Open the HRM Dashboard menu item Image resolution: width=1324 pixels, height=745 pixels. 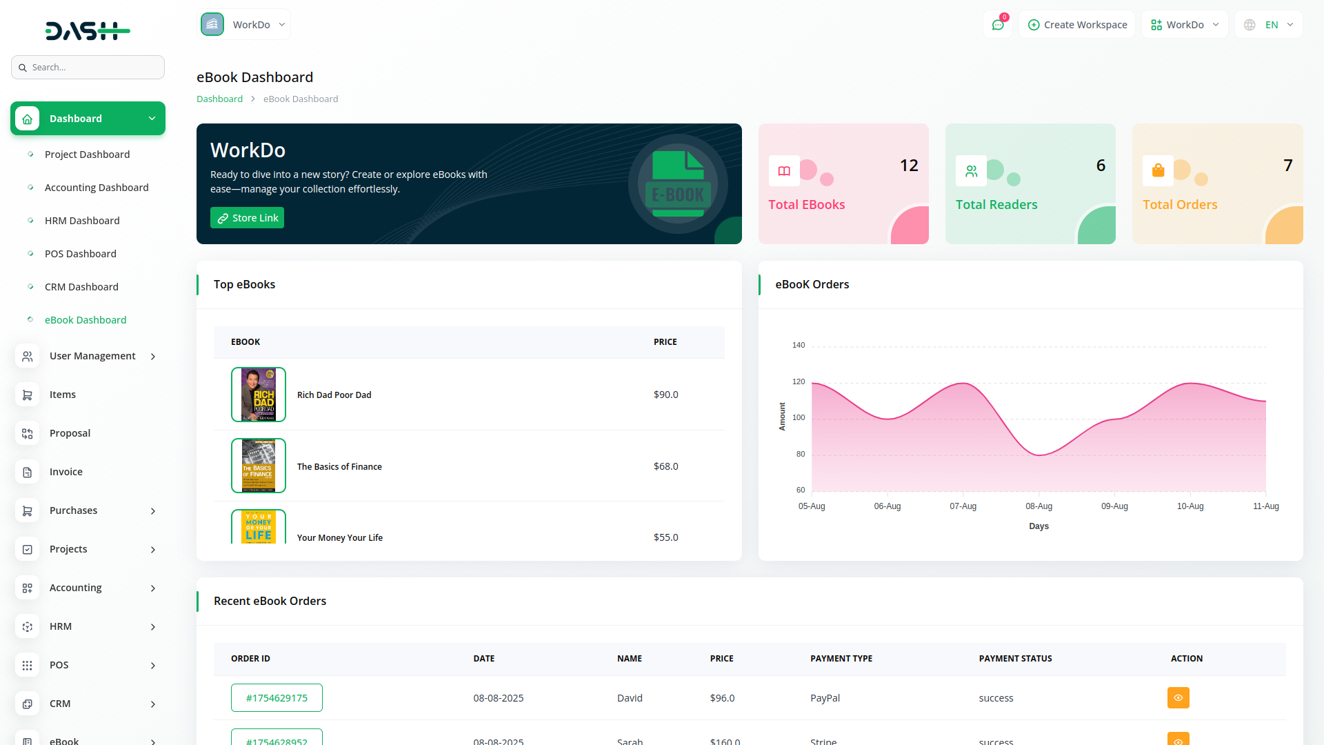click(x=82, y=221)
